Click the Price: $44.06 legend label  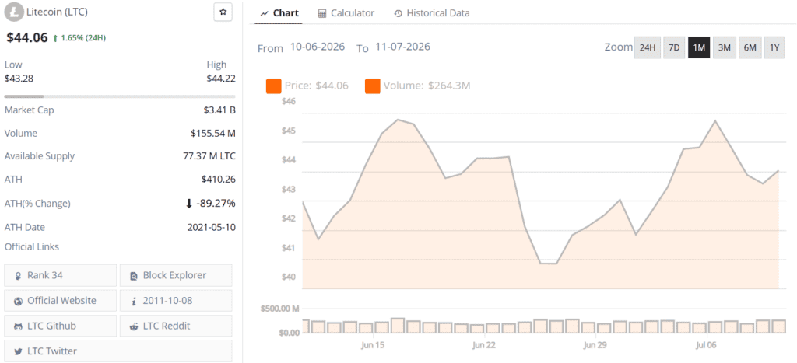pyautogui.click(x=318, y=86)
